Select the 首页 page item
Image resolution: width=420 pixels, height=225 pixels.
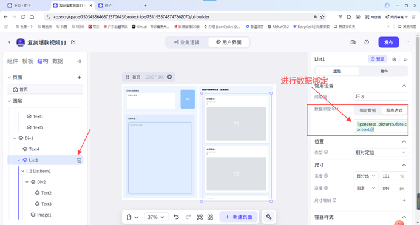coord(46,89)
